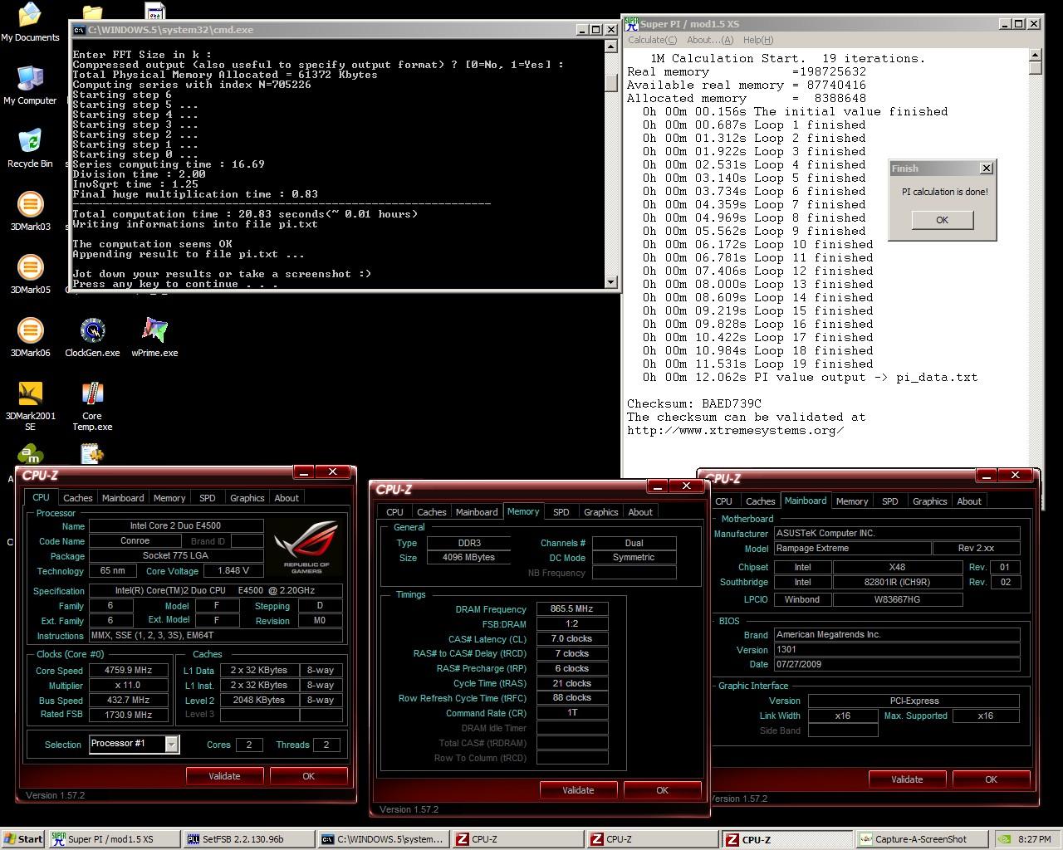1063x850 pixels.
Task: Click OK in the Finish dialog
Action: (942, 220)
